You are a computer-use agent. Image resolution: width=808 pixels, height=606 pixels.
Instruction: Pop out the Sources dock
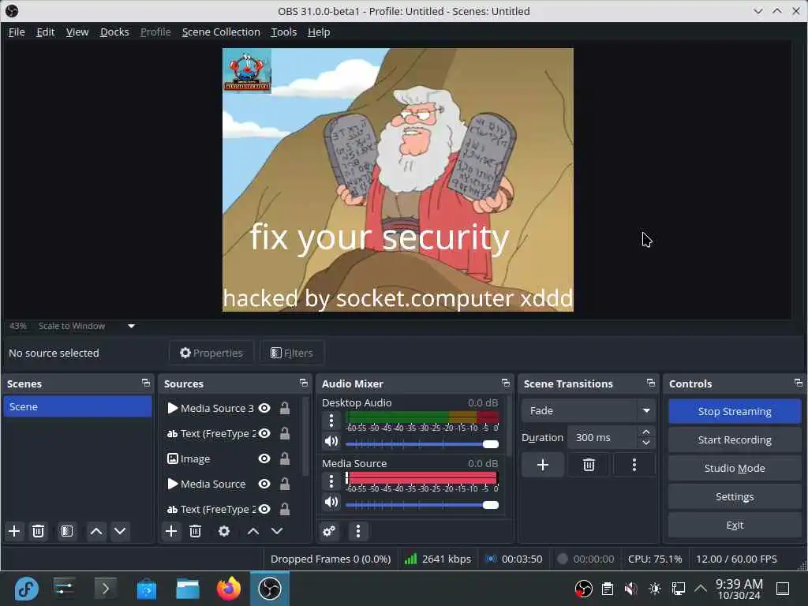point(304,383)
